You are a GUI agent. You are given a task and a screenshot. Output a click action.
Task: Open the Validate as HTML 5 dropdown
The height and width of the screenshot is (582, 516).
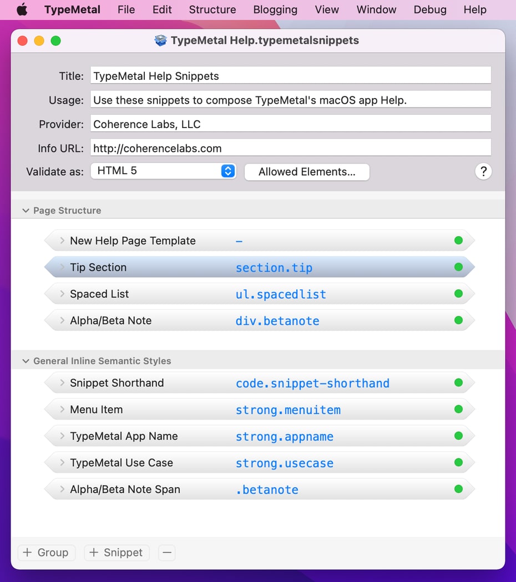pyautogui.click(x=164, y=171)
